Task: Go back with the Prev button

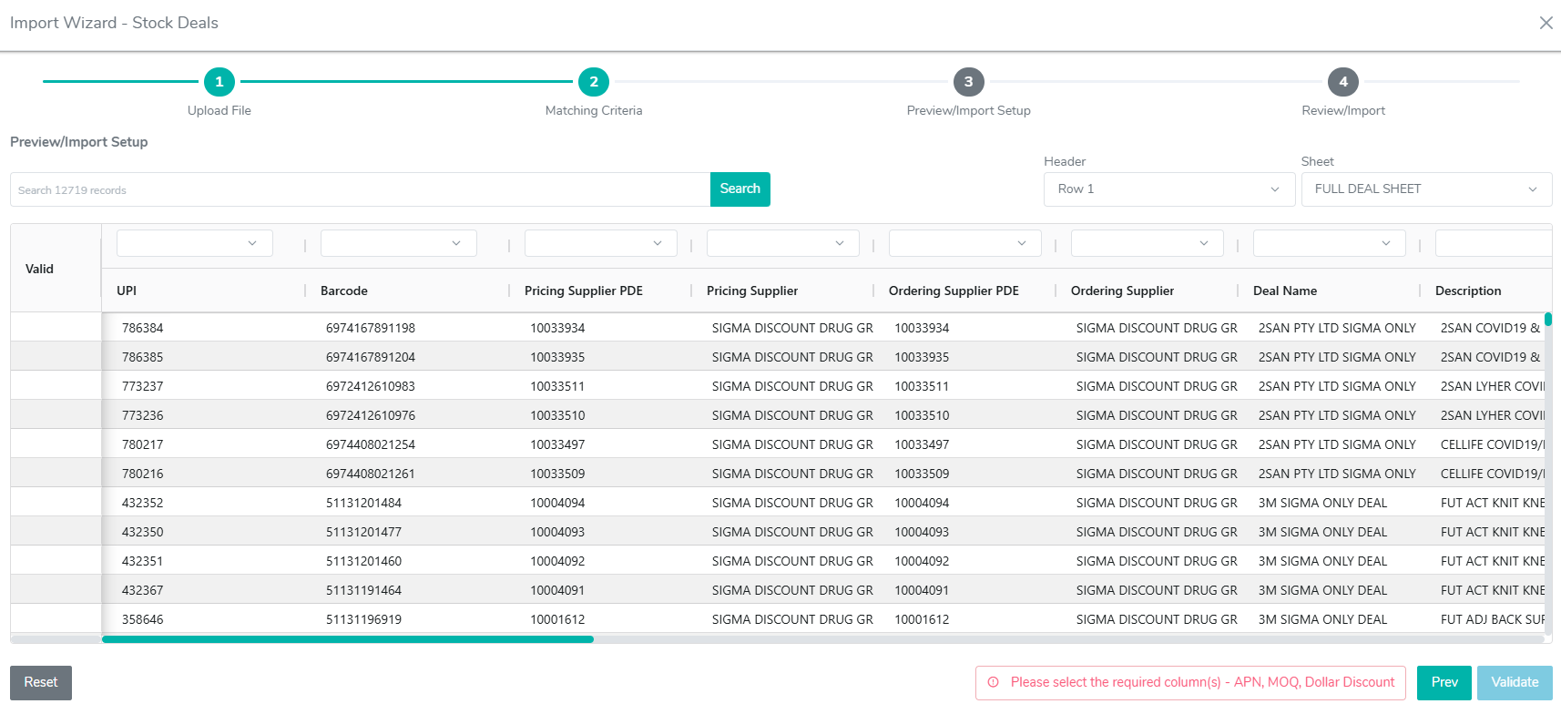Action: tap(1444, 682)
